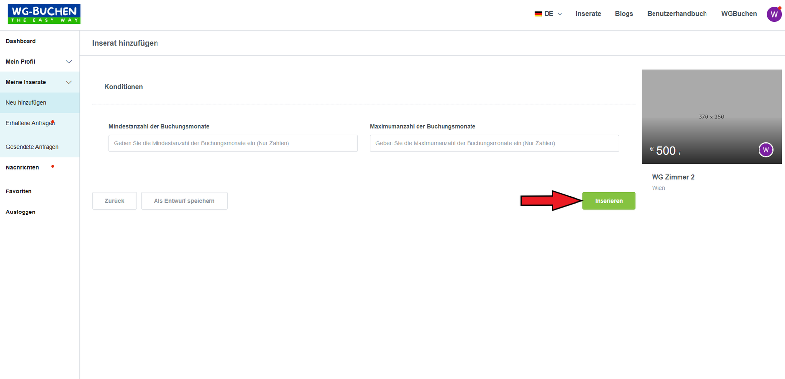
Task: Click the W avatar on the listing preview
Action: click(x=766, y=150)
